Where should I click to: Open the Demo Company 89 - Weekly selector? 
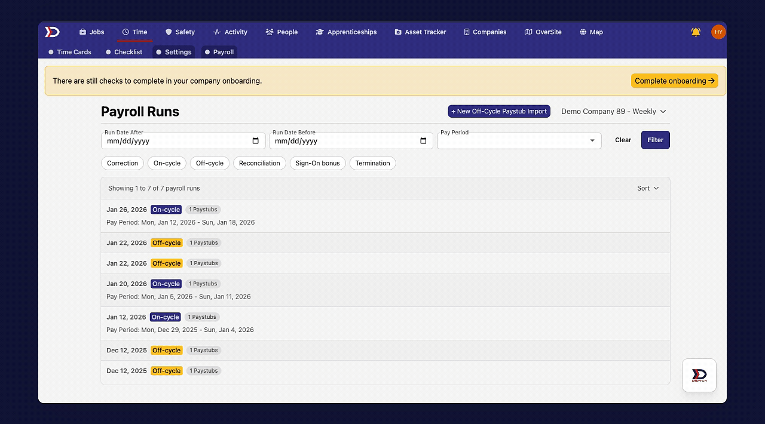point(613,112)
